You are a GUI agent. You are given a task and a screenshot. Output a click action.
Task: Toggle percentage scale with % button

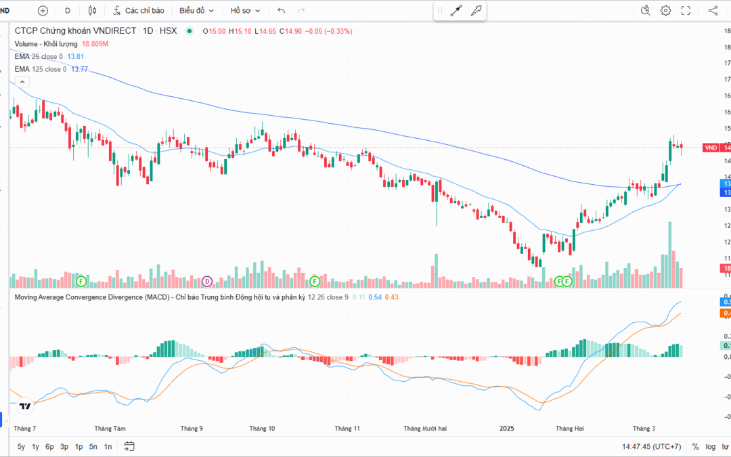[x=695, y=446]
